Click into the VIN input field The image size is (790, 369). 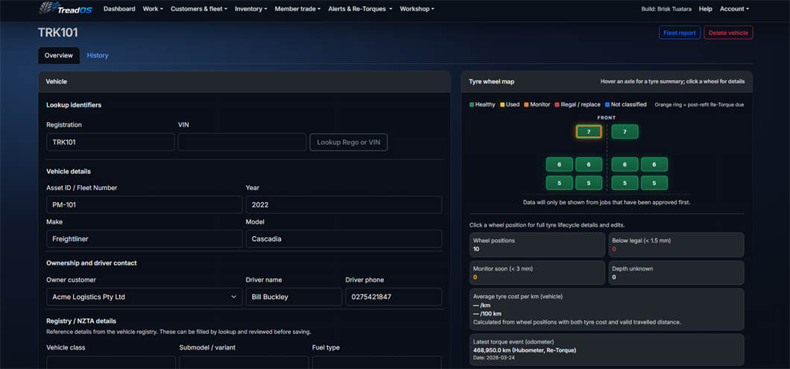(241, 142)
